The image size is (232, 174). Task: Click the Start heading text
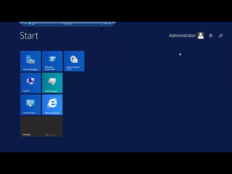pos(29,36)
